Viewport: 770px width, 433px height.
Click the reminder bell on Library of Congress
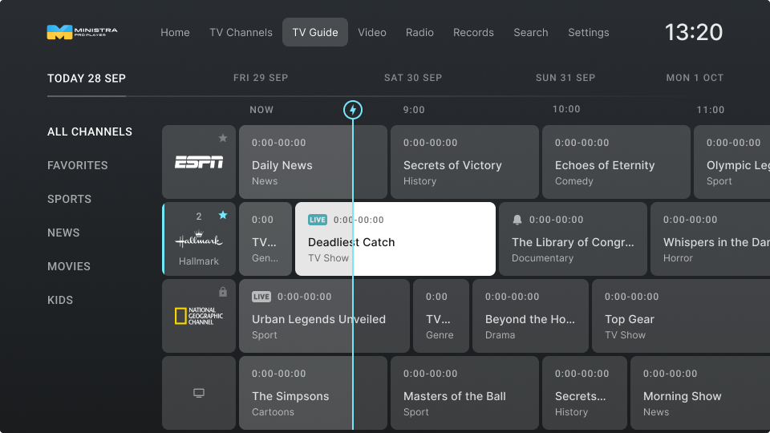click(517, 220)
